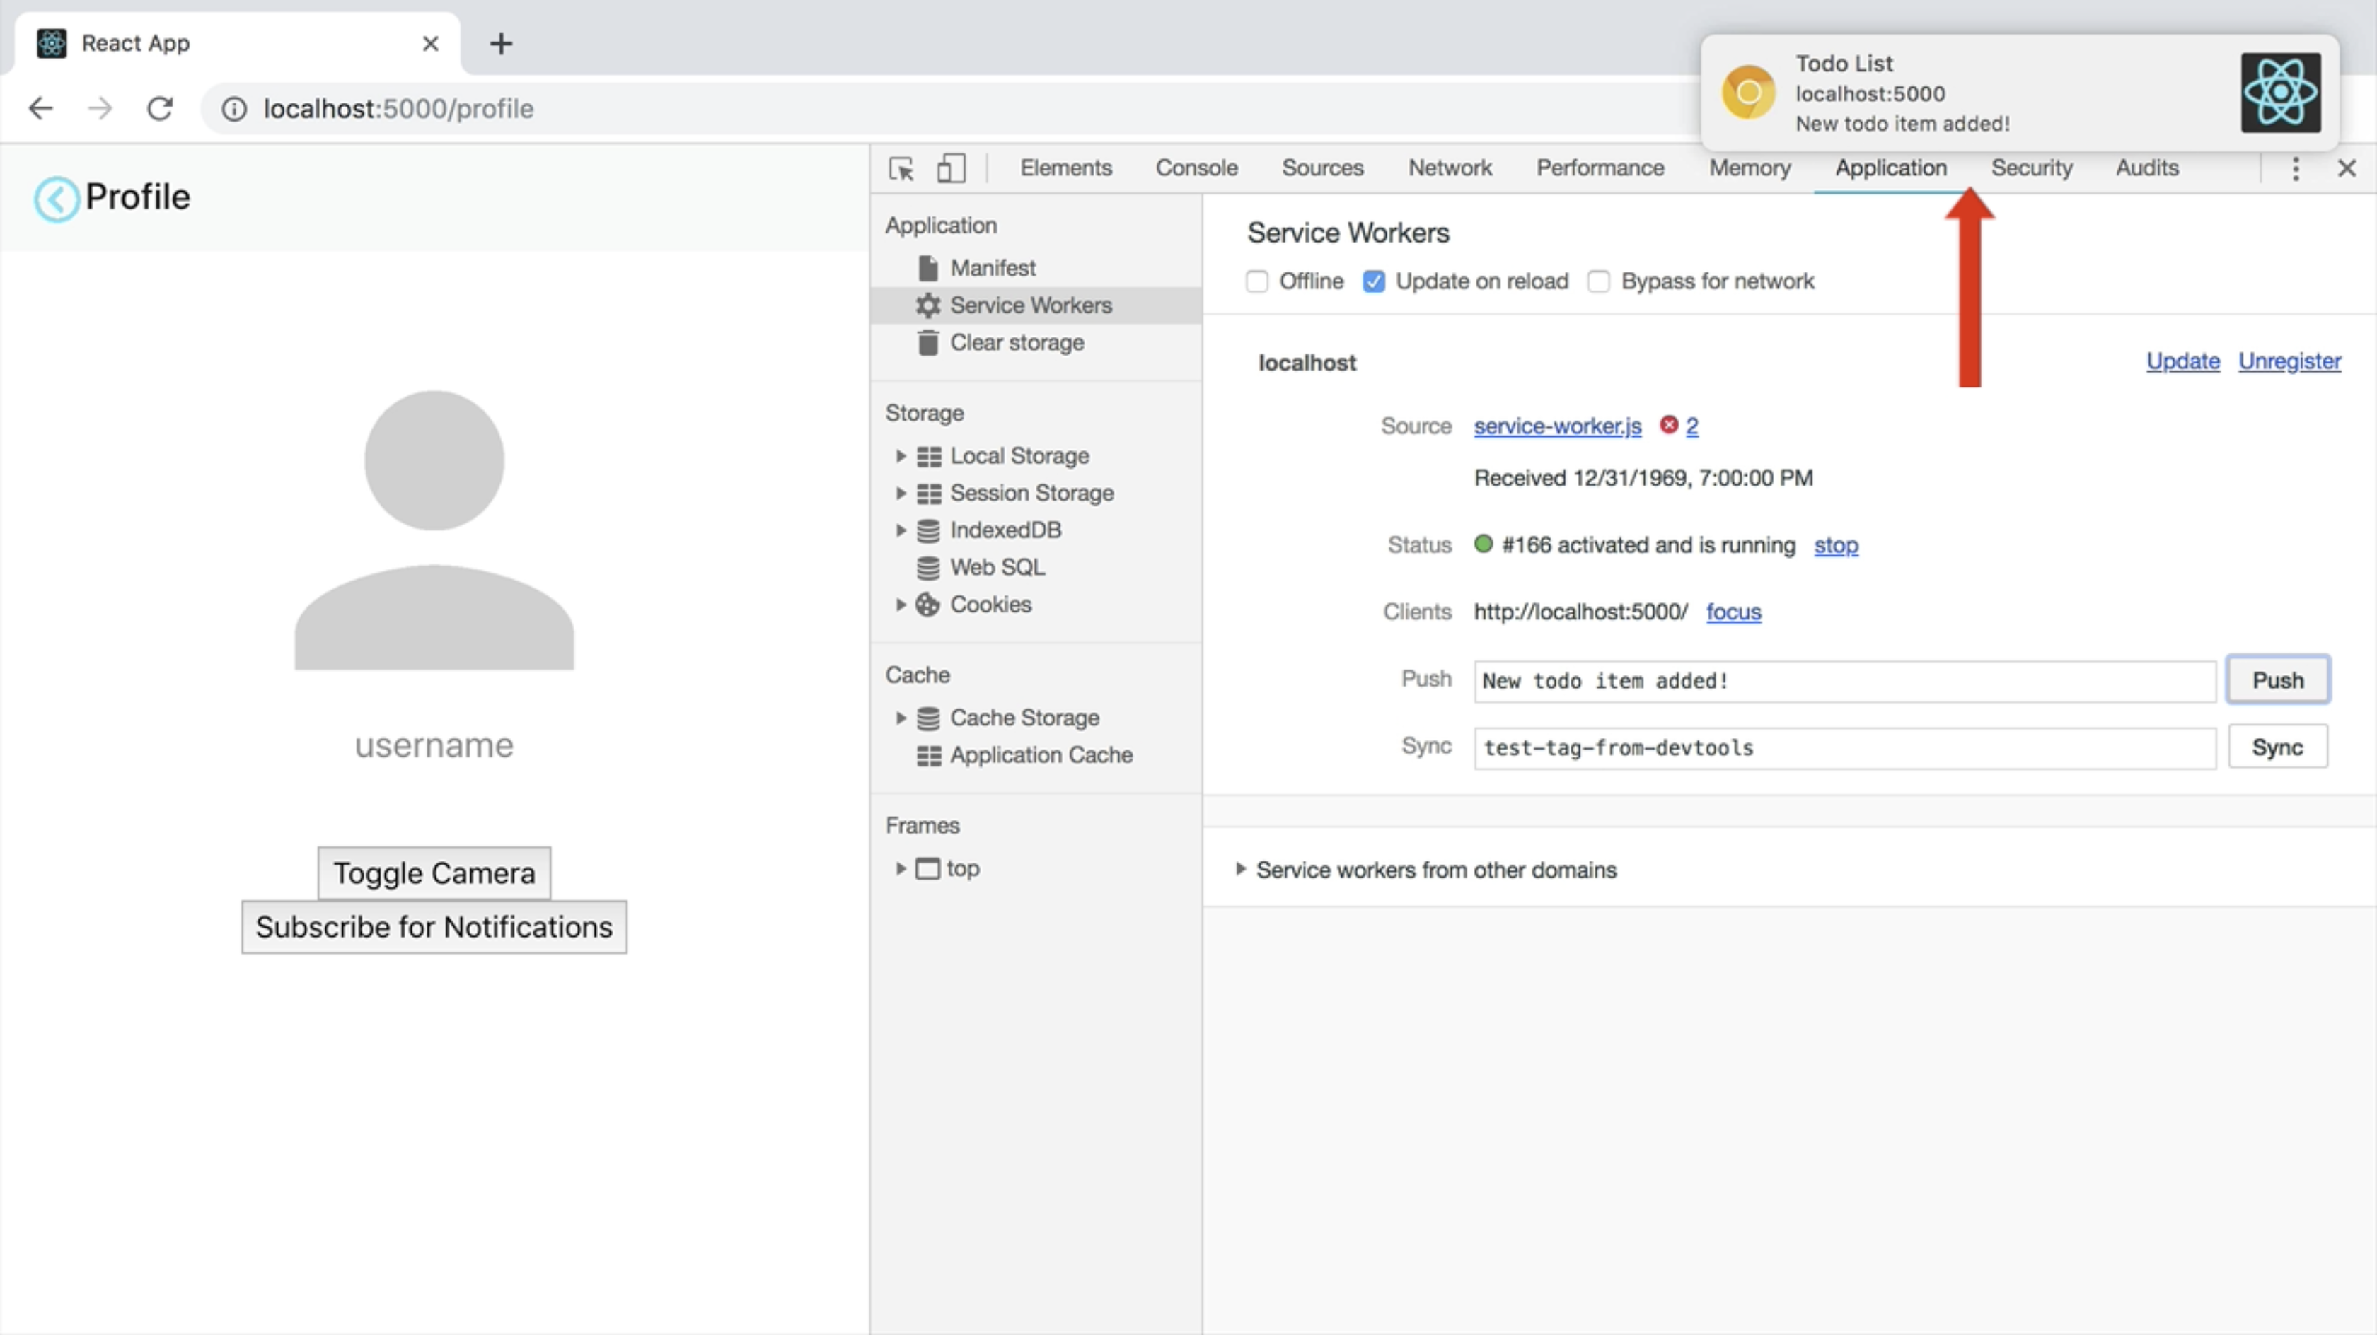Click the Unregister link

[2289, 361]
